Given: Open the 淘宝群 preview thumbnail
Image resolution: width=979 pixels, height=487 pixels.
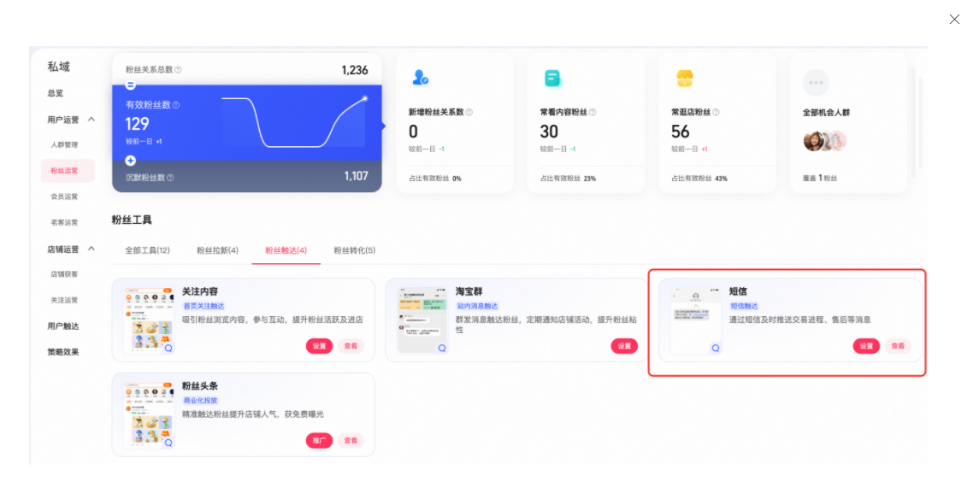Looking at the screenshot, I should point(422,320).
